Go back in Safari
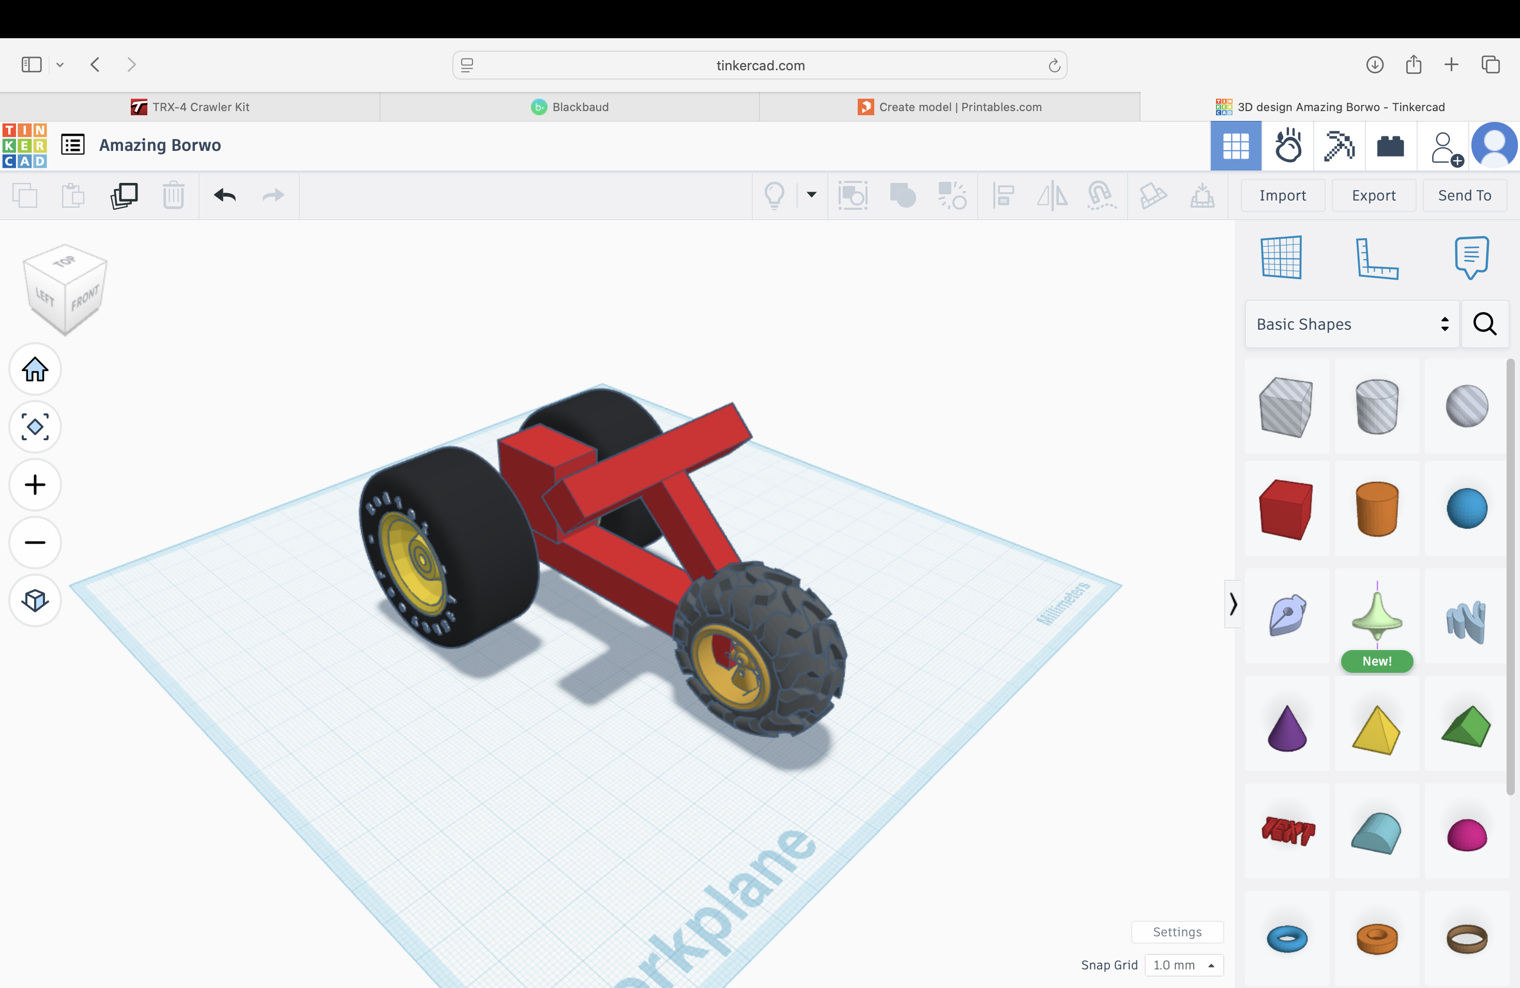1520x988 pixels. pyautogui.click(x=95, y=65)
